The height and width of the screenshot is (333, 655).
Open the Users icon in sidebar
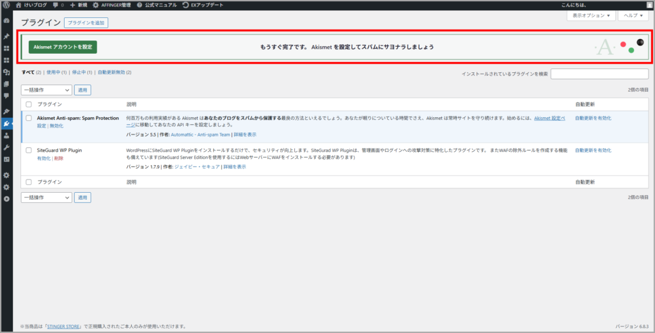tap(6, 135)
